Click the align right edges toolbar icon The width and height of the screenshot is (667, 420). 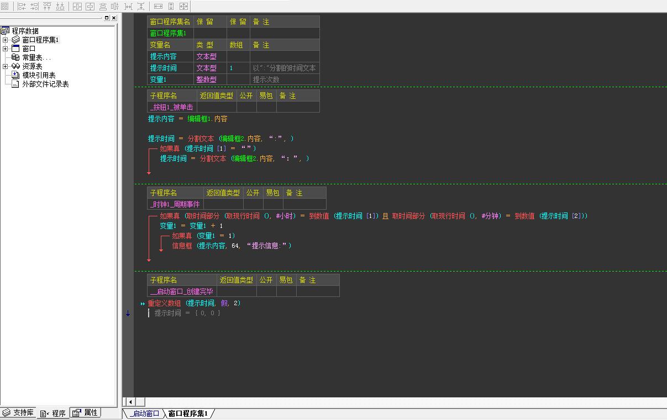pyautogui.click(x=34, y=7)
